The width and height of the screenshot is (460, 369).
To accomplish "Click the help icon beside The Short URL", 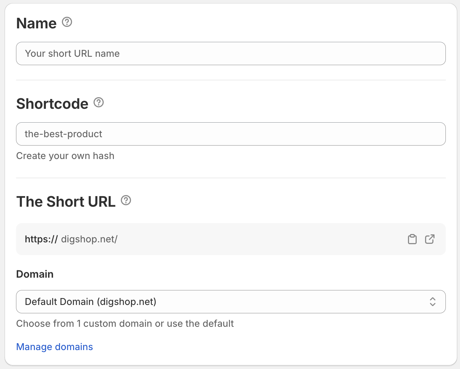I will point(126,200).
